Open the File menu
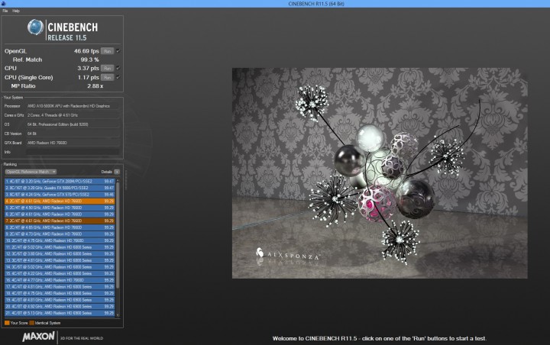This screenshot has height=345, width=550. tap(5, 11)
